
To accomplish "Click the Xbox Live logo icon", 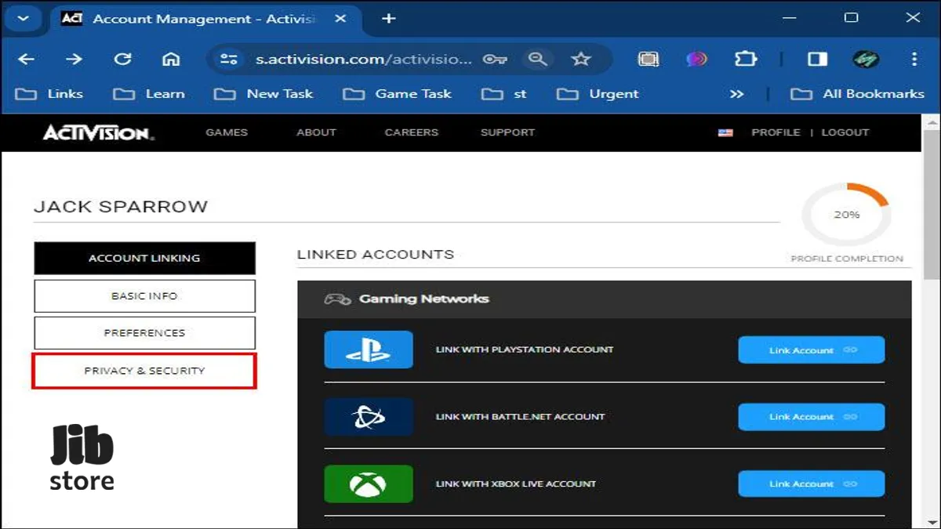I will pos(369,484).
